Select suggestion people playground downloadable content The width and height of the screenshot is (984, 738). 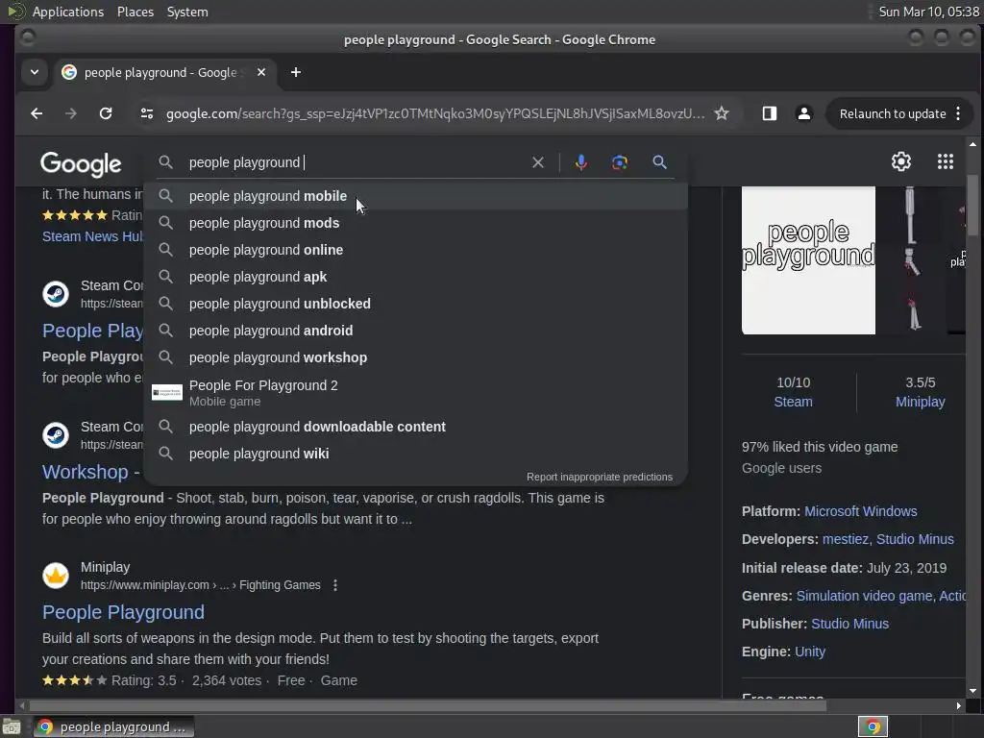click(415, 427)
